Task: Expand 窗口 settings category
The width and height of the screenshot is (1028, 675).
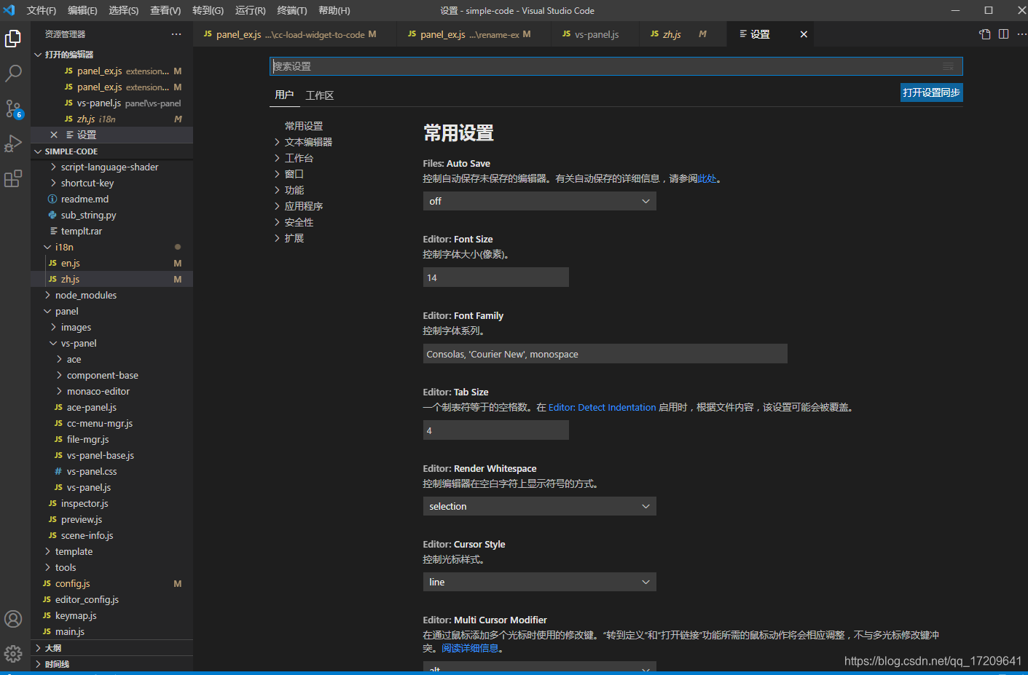Action: point(289,174)
